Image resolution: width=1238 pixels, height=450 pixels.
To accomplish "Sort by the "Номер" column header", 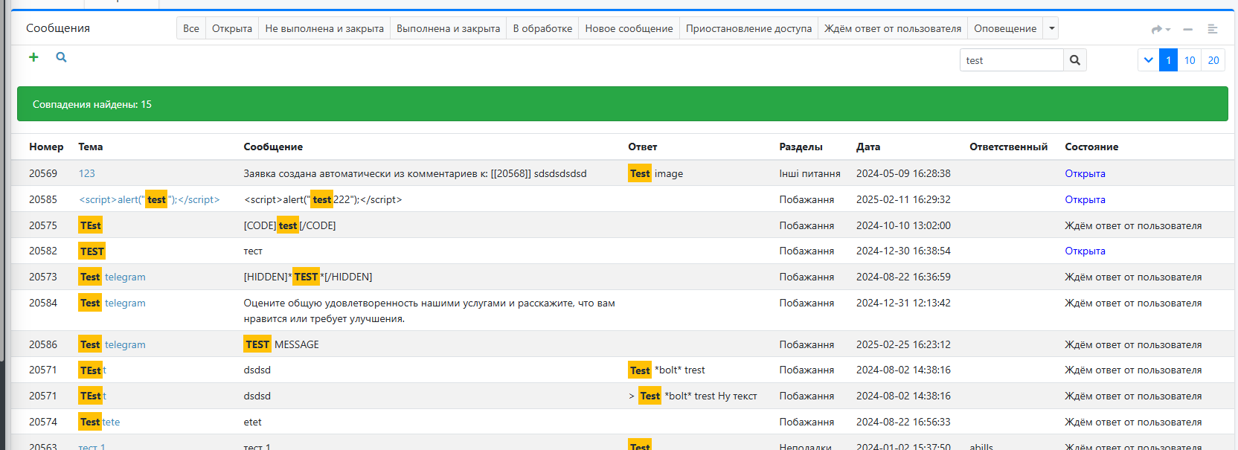I will [x=46, y=147].
